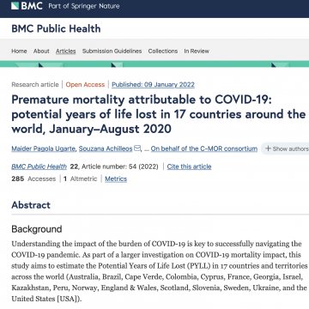309x309 pixels.
Task: Open the Home menu item
Action: pyautogui.click(x=19, y=51)
